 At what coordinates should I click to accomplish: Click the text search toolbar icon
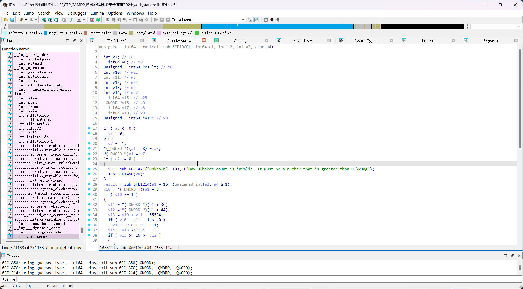[50, 20]
